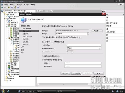The width and height of the screenshot is (125, 93).
Task: Click the 站点管理 folder icon
Action: (x=7, y=15)
